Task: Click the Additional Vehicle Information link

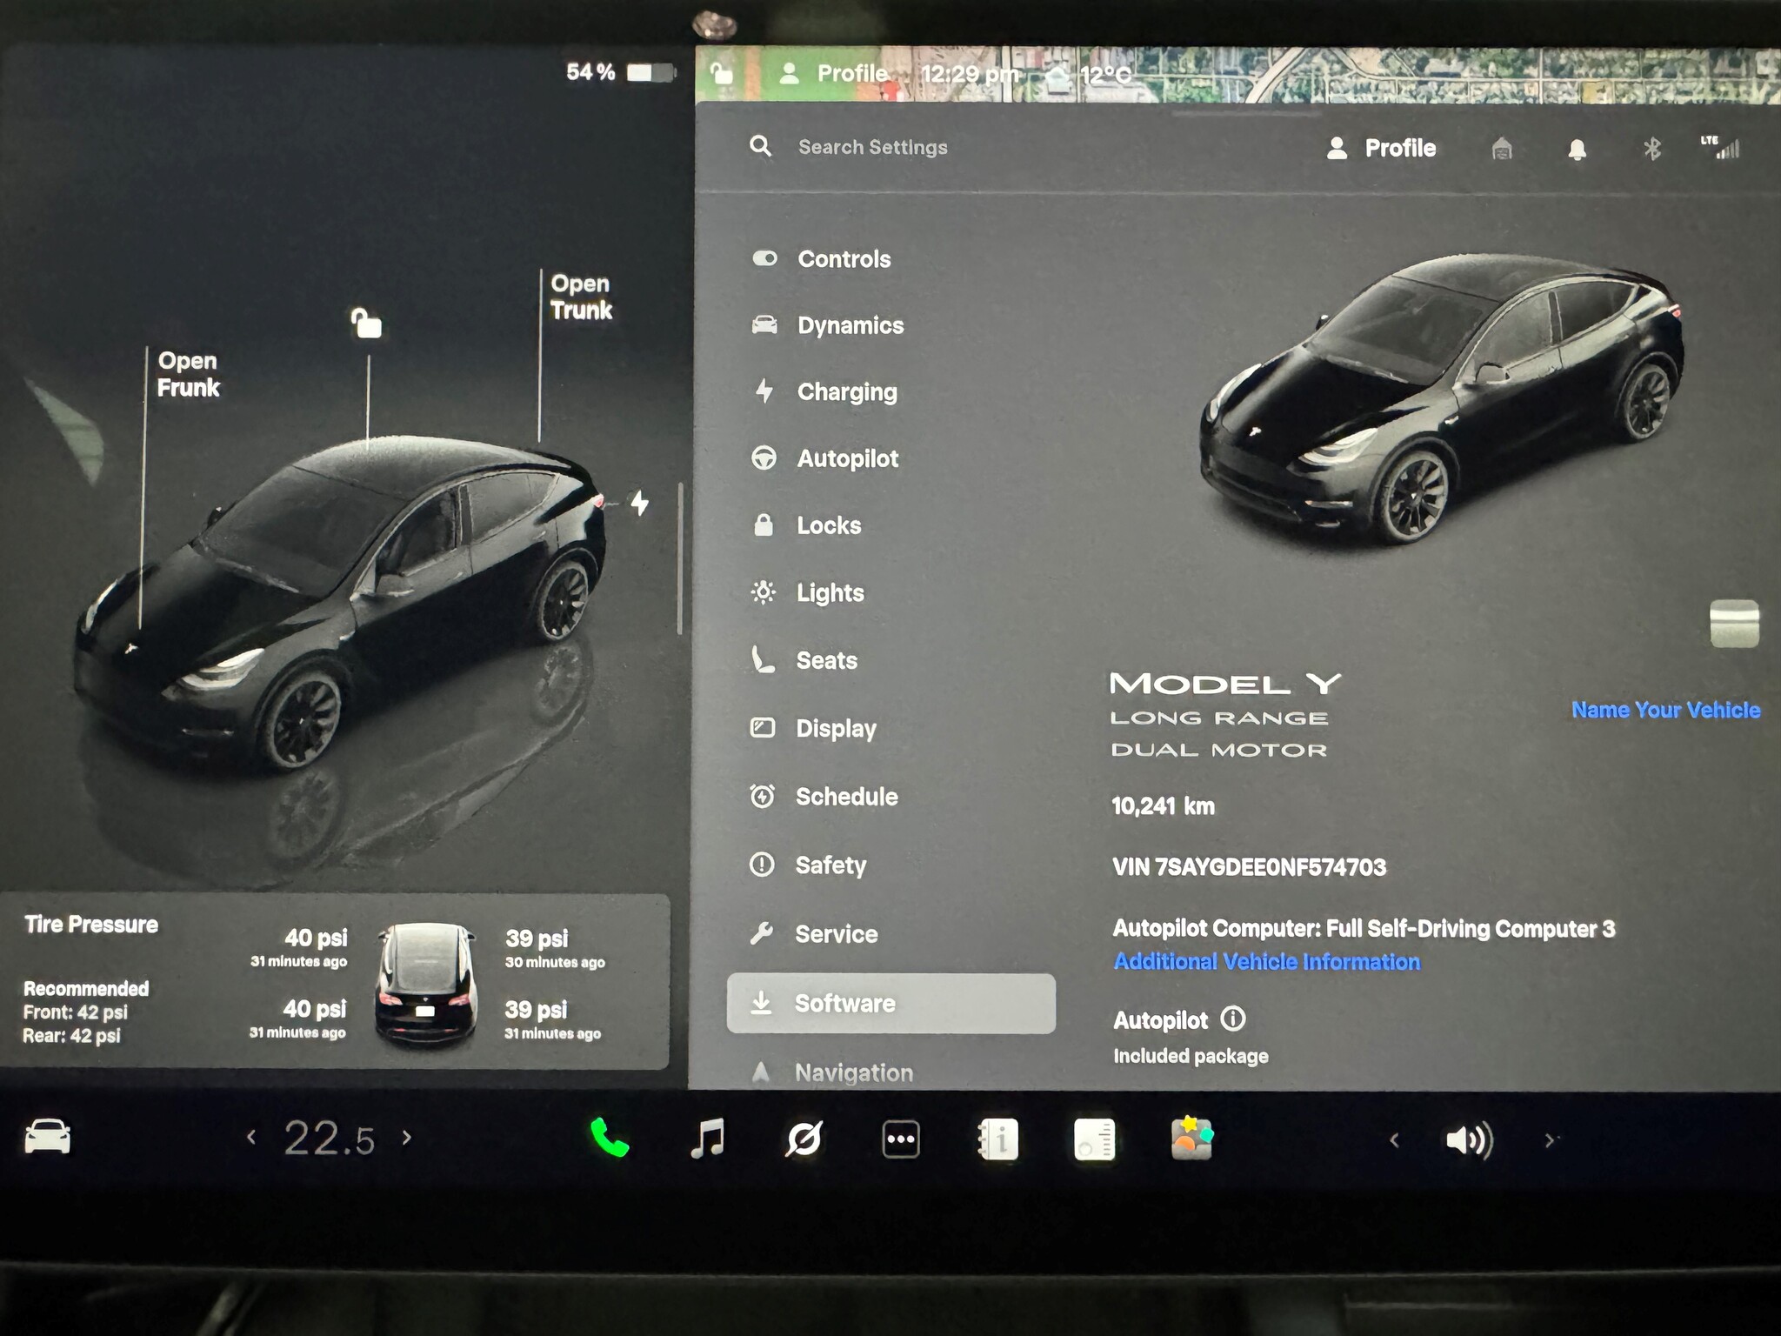Action: (1266, 962)
